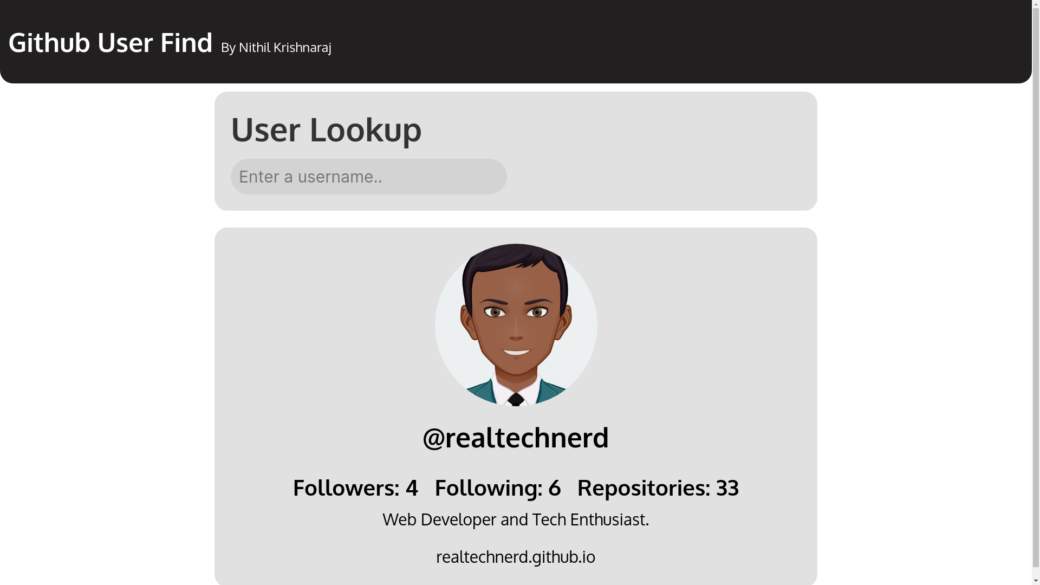Click the user bio text
The width and height of the screenshot is (1040, 585).
pyautogui.click(x=515, y=519)
